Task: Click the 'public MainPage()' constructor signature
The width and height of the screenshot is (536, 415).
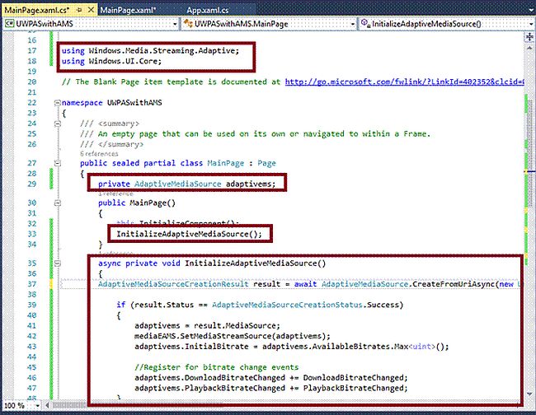Action: tap(137, 203)
